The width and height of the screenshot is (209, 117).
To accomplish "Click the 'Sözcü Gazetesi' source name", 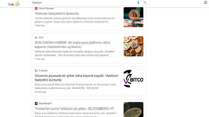I will [46, 8].
